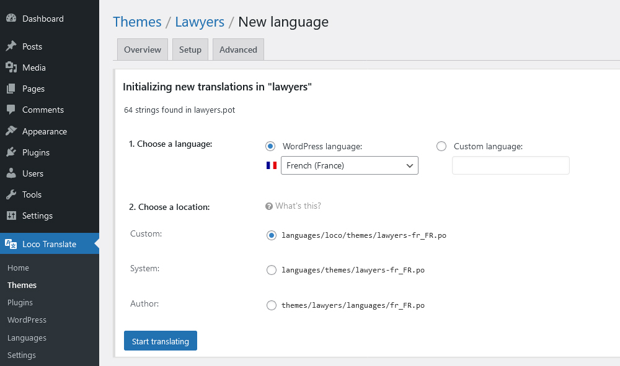Open the Dashboard from the sidebar

(x=12, y=19)
